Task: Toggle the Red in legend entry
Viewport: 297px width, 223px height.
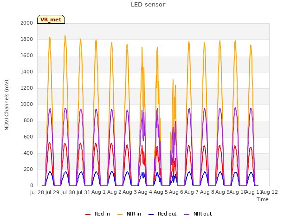Action: click(x=97, y=214)
